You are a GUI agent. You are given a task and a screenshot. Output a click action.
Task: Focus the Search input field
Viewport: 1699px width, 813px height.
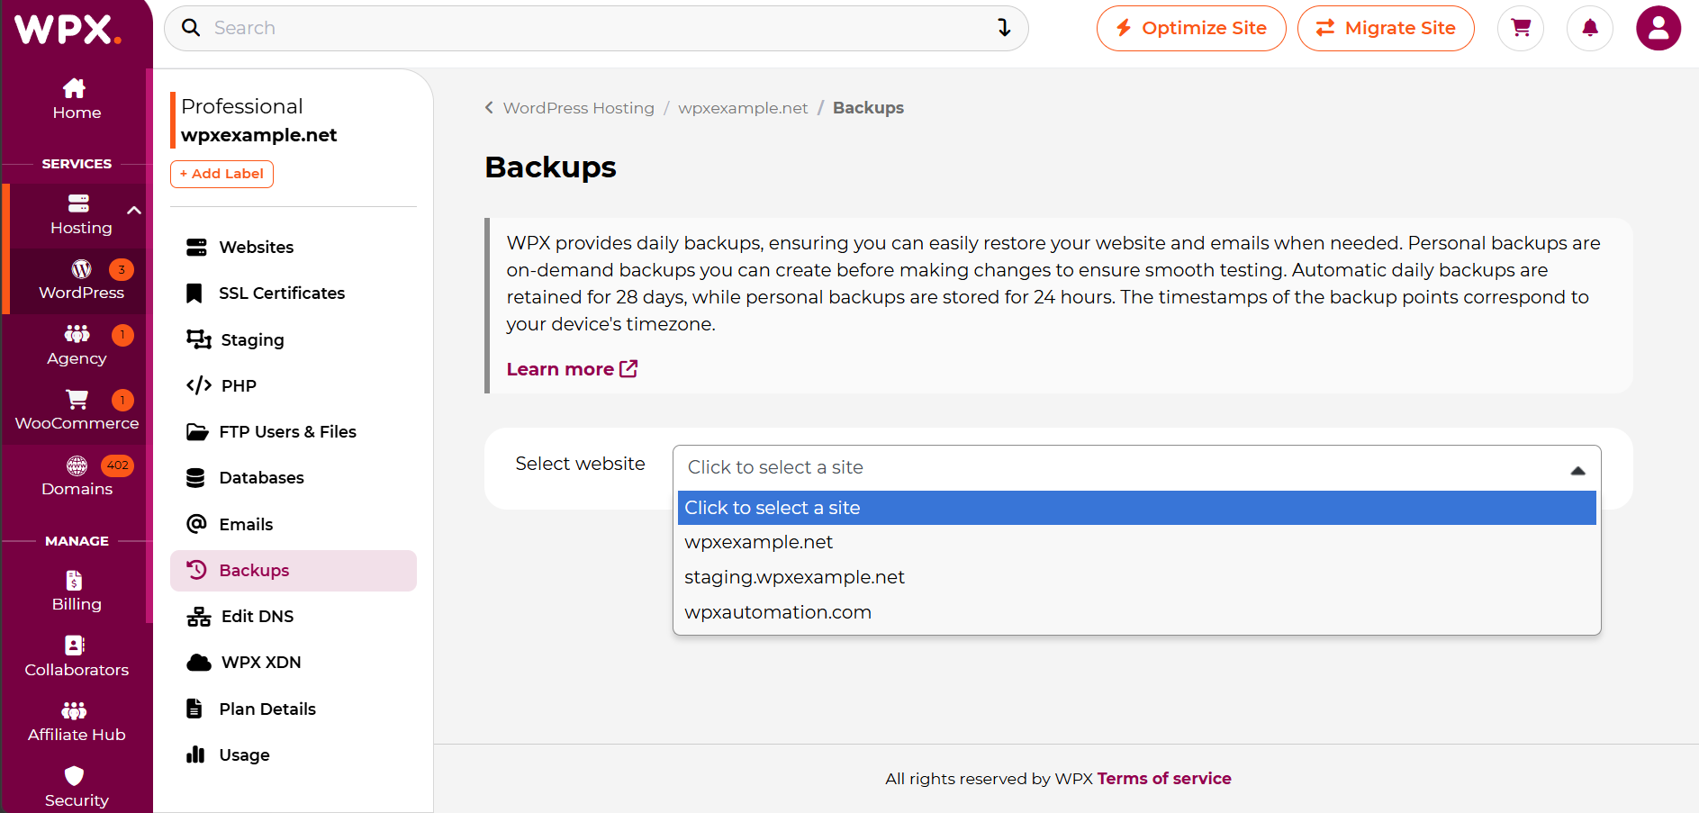(x=596, y=28)
